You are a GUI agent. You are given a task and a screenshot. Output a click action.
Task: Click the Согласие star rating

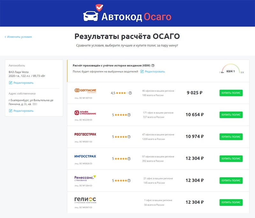point(122,93)
